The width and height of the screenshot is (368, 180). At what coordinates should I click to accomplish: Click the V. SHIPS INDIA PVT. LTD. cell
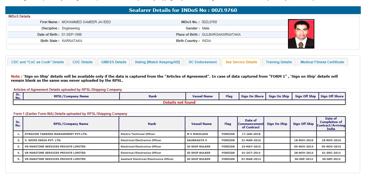coord(43,140)
